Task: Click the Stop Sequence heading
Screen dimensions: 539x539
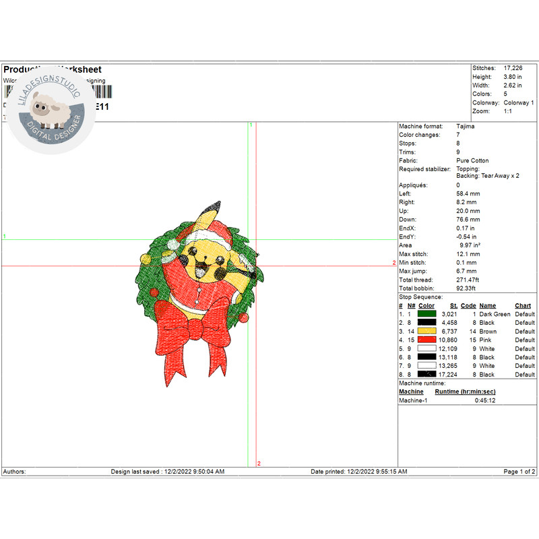Action: tap(421, 296)
